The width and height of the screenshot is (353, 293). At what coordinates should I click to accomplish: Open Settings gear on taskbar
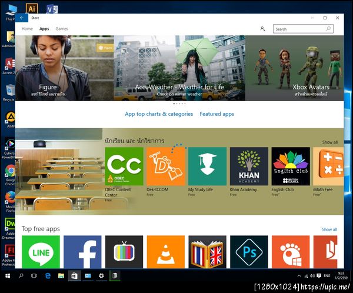pyautogui.click(x=101, y=276)
